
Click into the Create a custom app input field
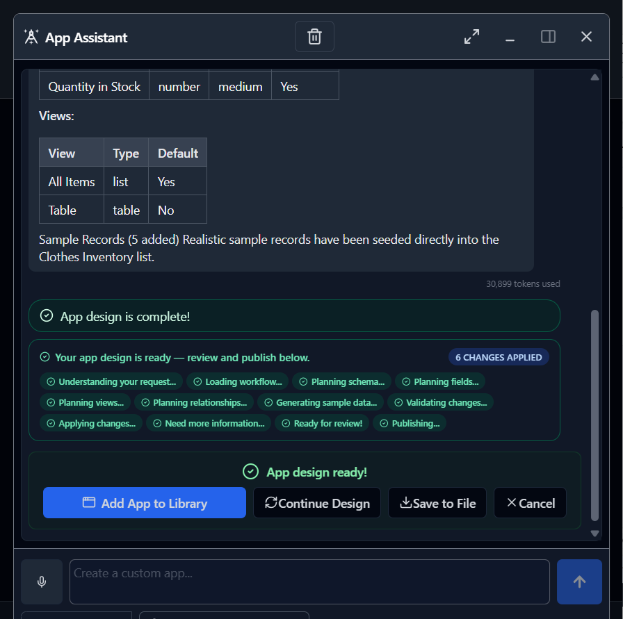[x=309, y=581]
